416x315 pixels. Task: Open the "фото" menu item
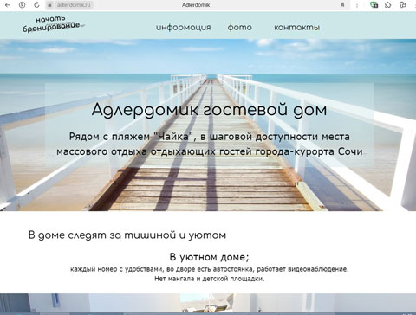coord(240,28)
